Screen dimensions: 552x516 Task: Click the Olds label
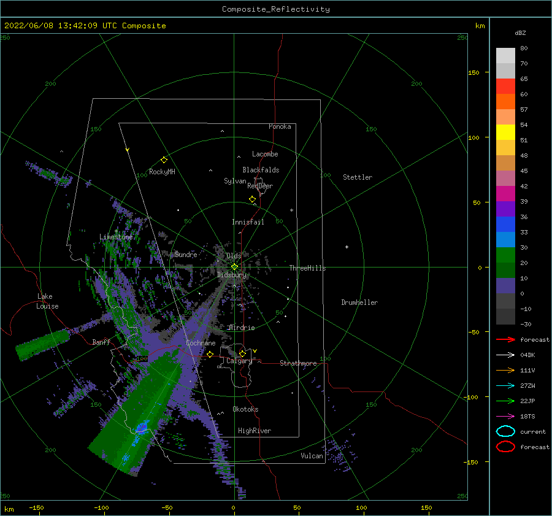pos(234,256)
